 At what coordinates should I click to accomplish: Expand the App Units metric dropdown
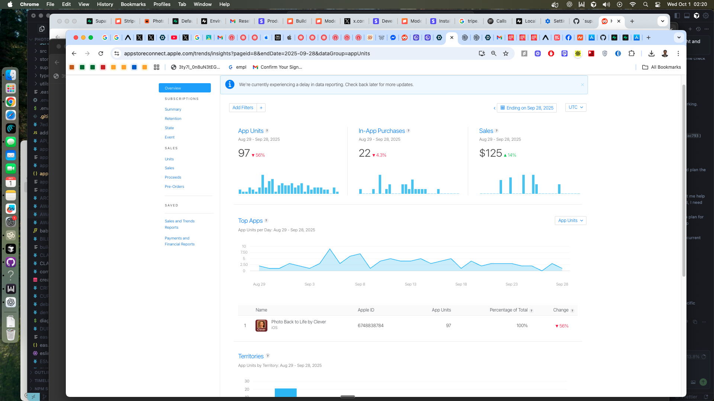[x=570, y=221]
